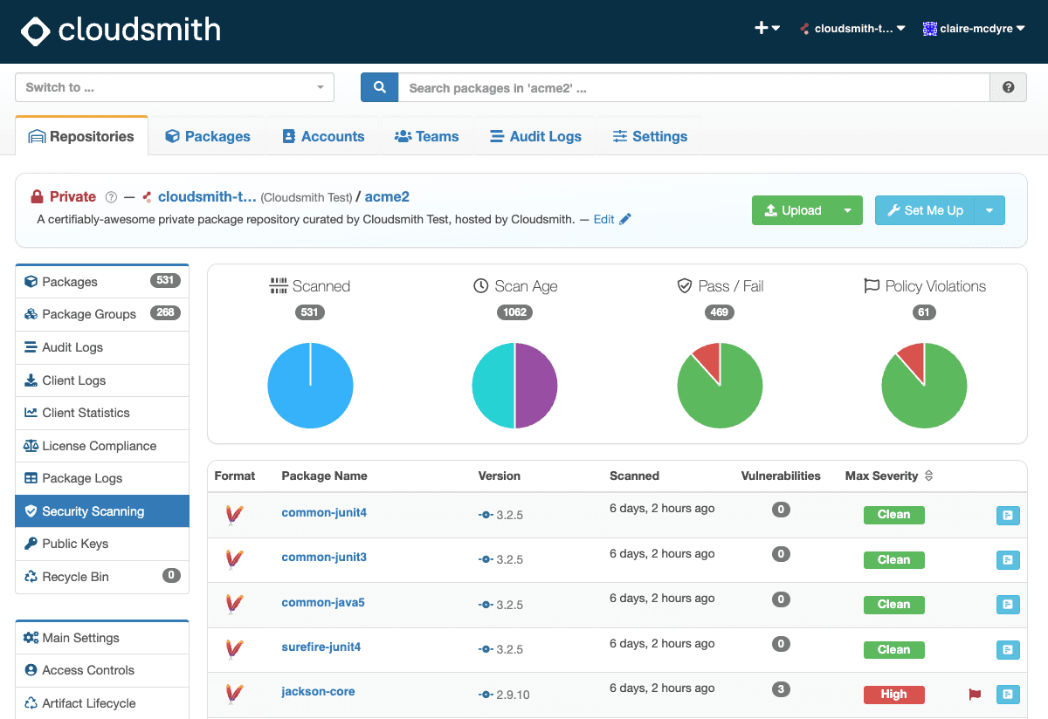The height and width of the screenshot is (719, 1048).
Task: Click the pencil edit icon beside Edit
Action: (624, 220)
